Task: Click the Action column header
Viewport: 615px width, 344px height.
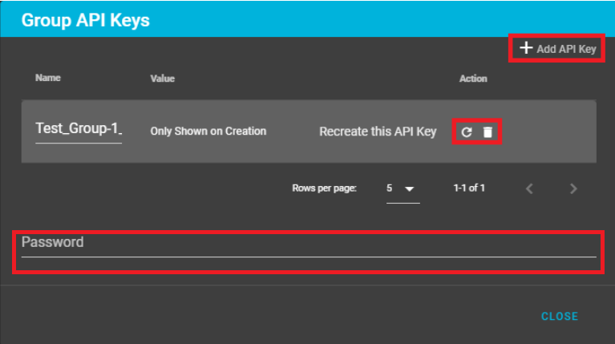Action: tap(473, 79)
